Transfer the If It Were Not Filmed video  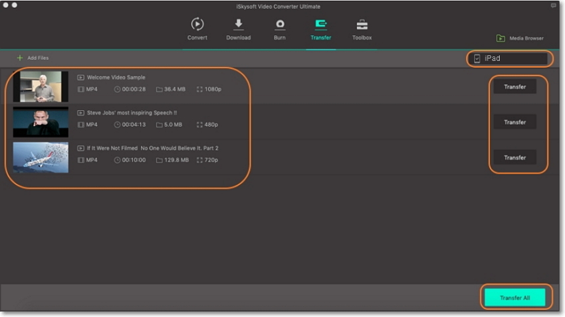[514, 158]
